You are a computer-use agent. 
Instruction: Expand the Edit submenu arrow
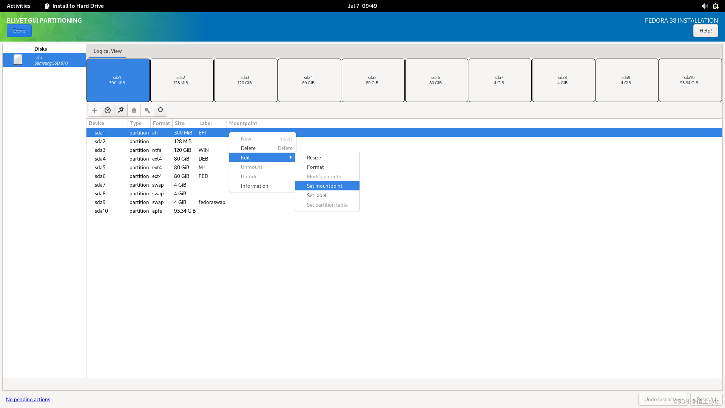[x=290, y=158]
